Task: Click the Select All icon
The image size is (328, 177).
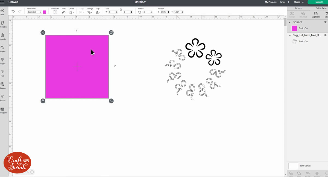Action: click(55, 12)
